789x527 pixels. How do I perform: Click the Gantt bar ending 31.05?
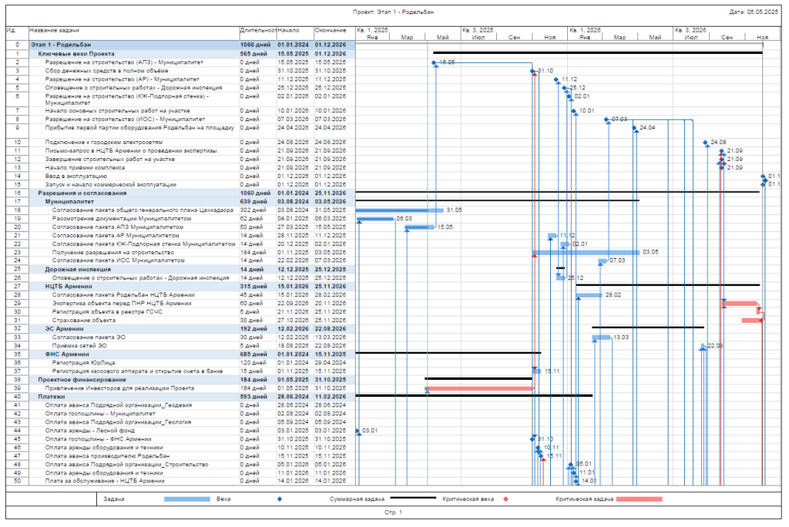pyautogui.click(x=400, y=210)
